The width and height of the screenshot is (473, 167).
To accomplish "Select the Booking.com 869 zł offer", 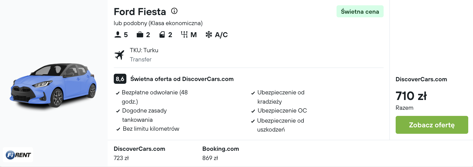I will pos(221,153).
